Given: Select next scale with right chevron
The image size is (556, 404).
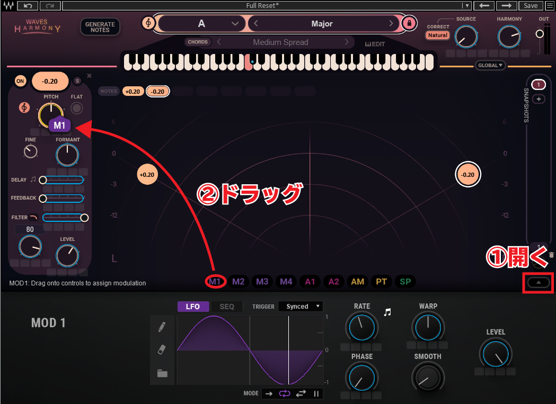Looking at the screenshot, I should 391,23.
